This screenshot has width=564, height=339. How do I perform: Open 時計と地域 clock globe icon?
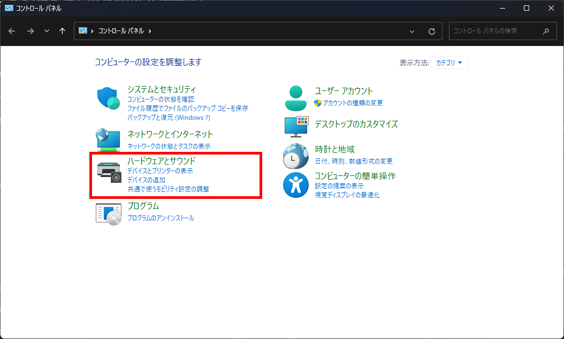[296, 158]
